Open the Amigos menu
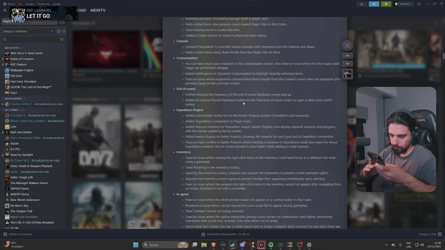Screen dimensions: 445x250 coord(30,4)
